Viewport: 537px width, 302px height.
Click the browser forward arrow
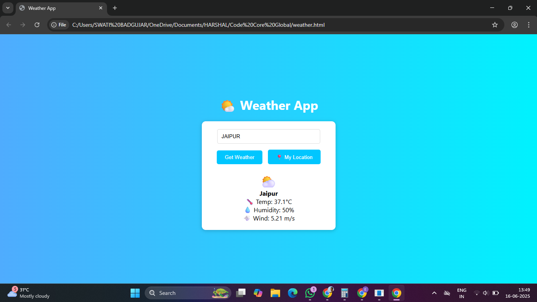coord(23,25)
